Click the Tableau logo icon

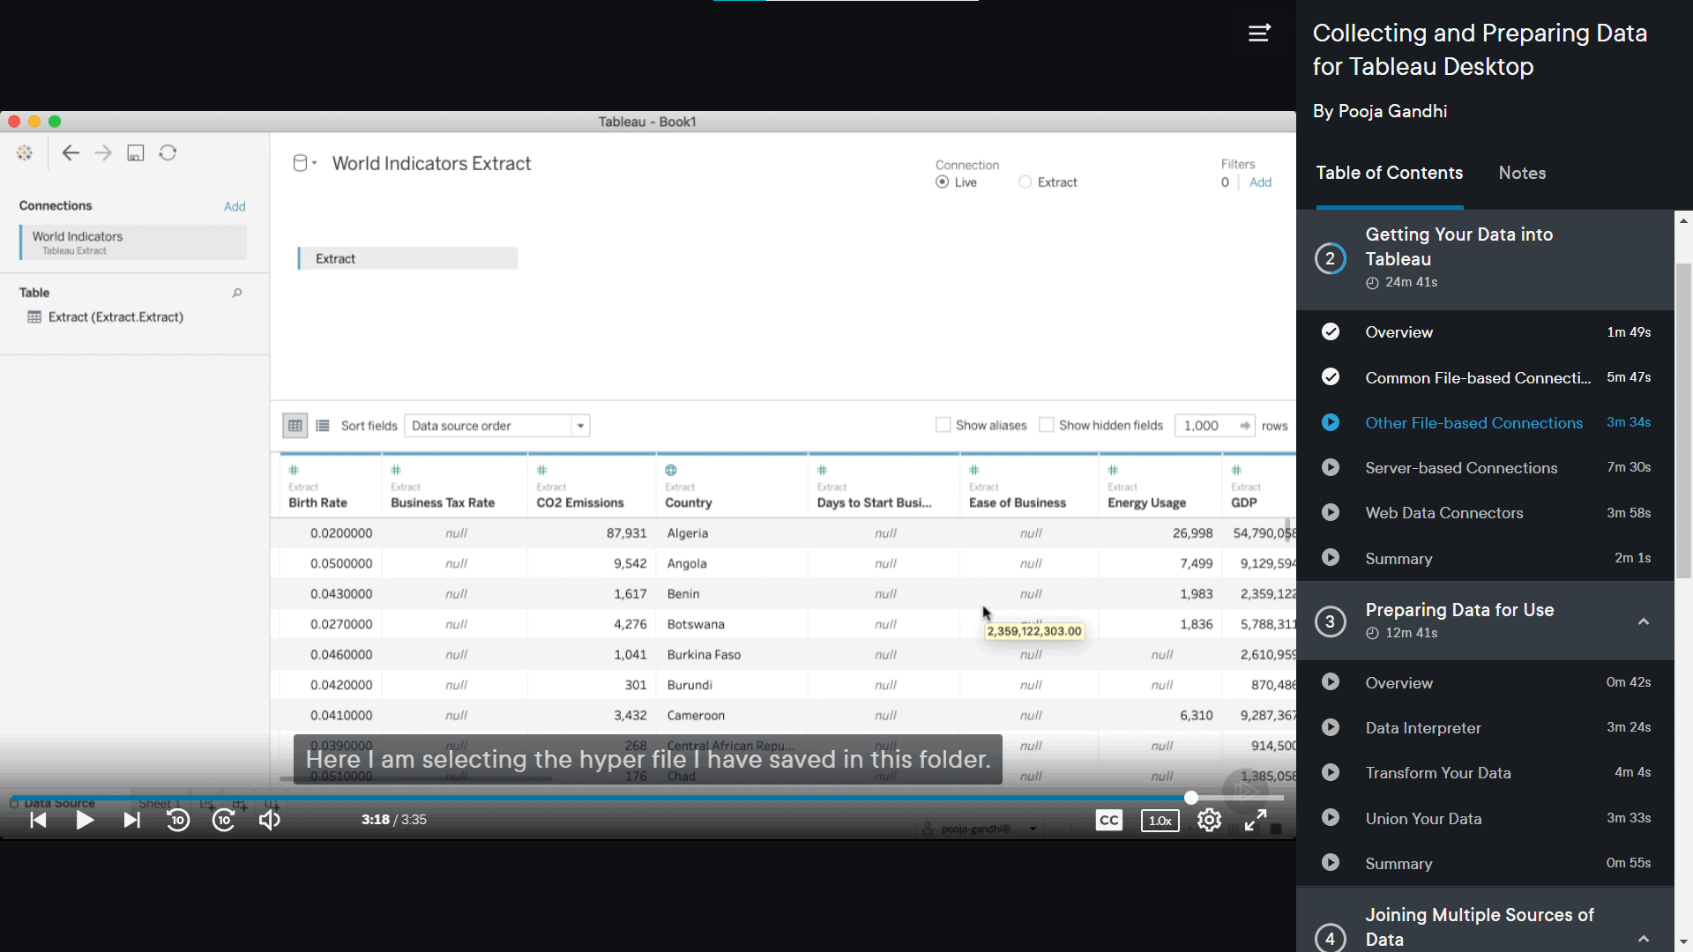coord(25,152)
